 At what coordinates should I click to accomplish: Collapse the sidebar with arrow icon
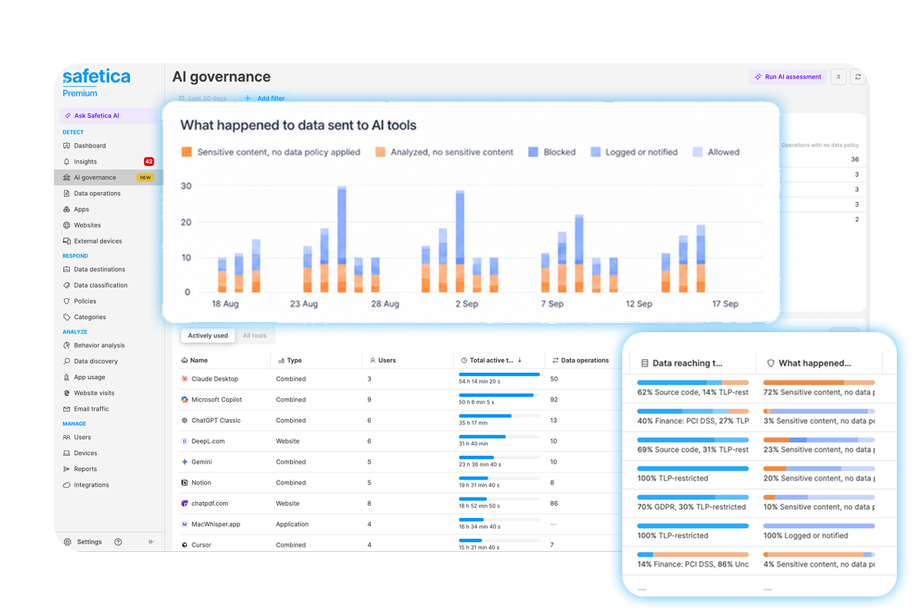pyautogui.click(x=151, y=542)
